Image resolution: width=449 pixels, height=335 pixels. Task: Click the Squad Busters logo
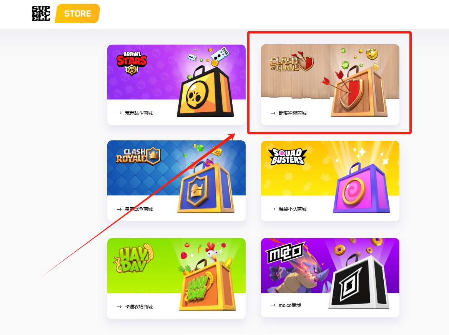click(x=288, y=157)
